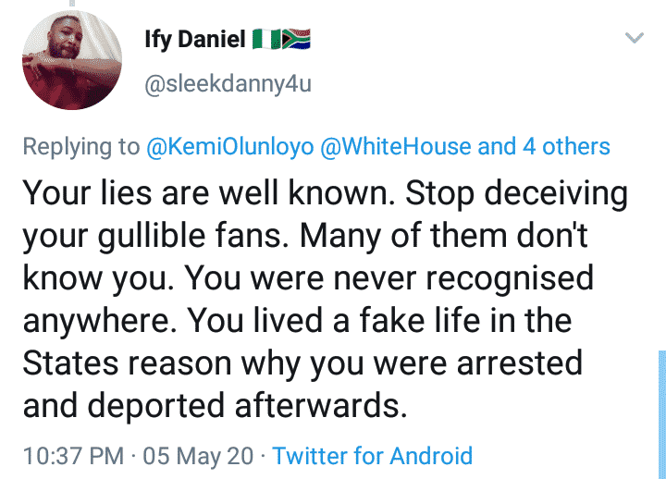Open Ify Daniel's profile picture
The height and width of the screenshot is (479, 666).
pyautogui.click(x=72, y=60)
